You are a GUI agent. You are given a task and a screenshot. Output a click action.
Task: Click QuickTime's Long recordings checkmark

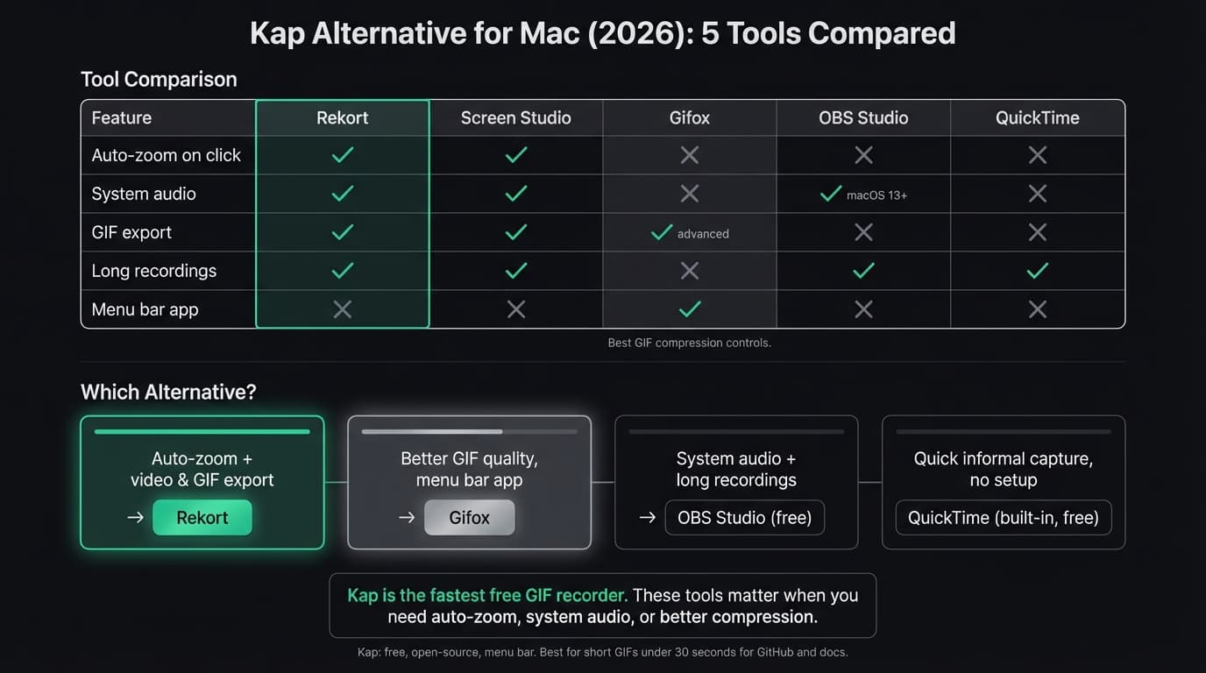pyautogui.click(x=1038, y=271)
